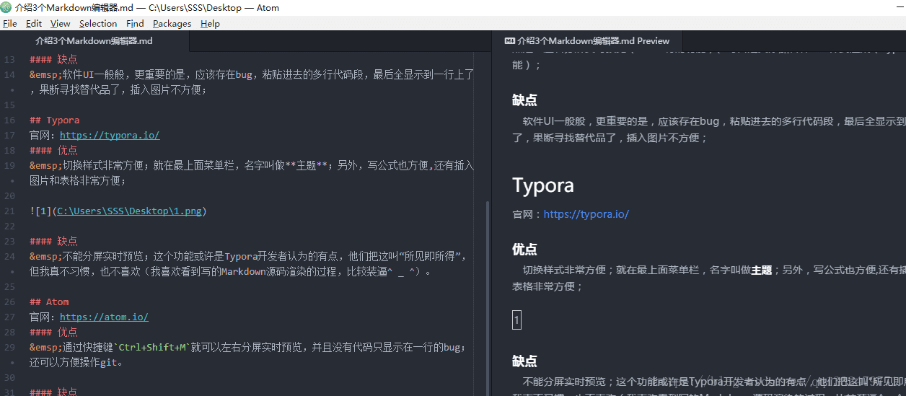
Task: Open the Edit menu
Action: pos(34,23)
